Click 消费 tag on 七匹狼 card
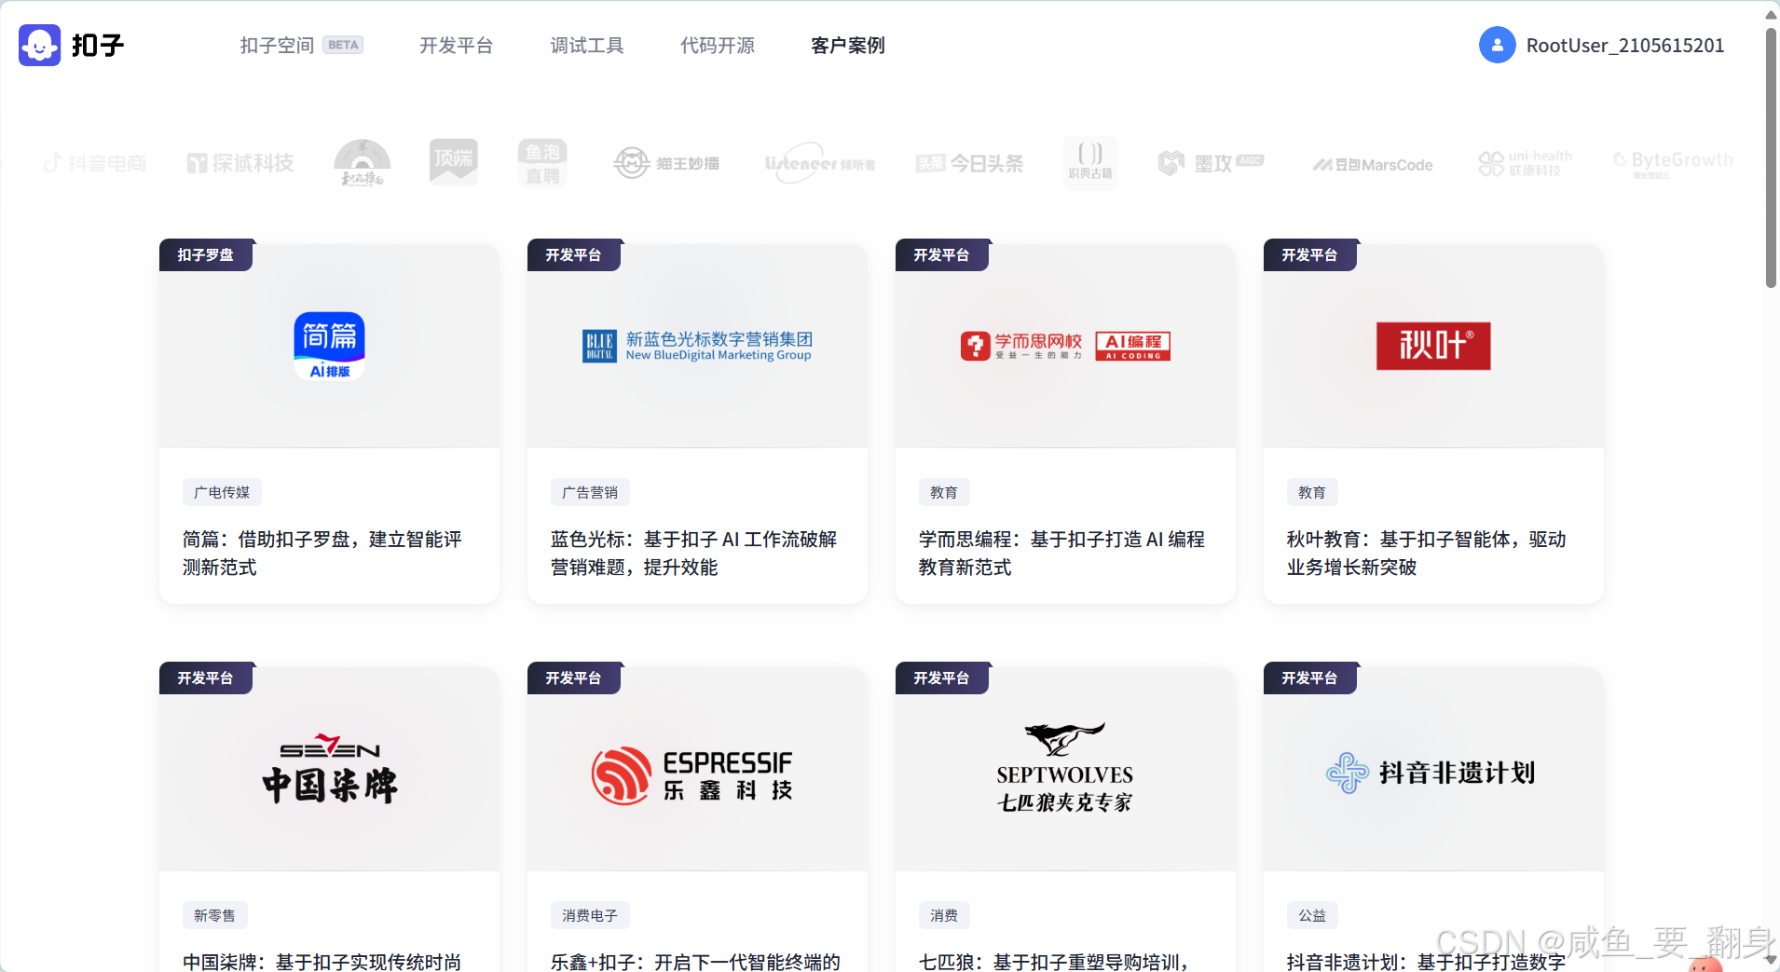The image size is (1780, 972). tap(944, 915)
